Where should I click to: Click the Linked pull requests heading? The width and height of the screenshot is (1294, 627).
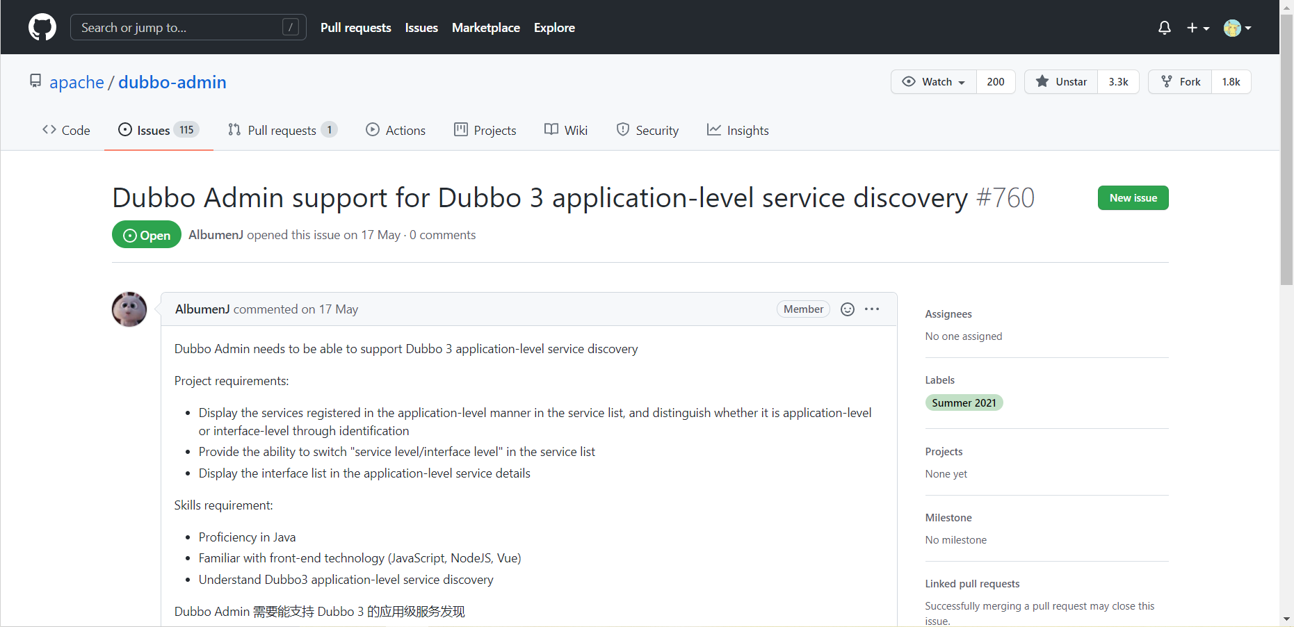coord(972,584)
